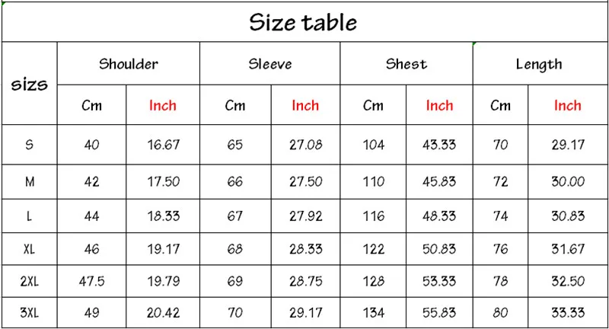The image size is (609, 329).
Task: Click the size M row label
Action: pos(30,181)
